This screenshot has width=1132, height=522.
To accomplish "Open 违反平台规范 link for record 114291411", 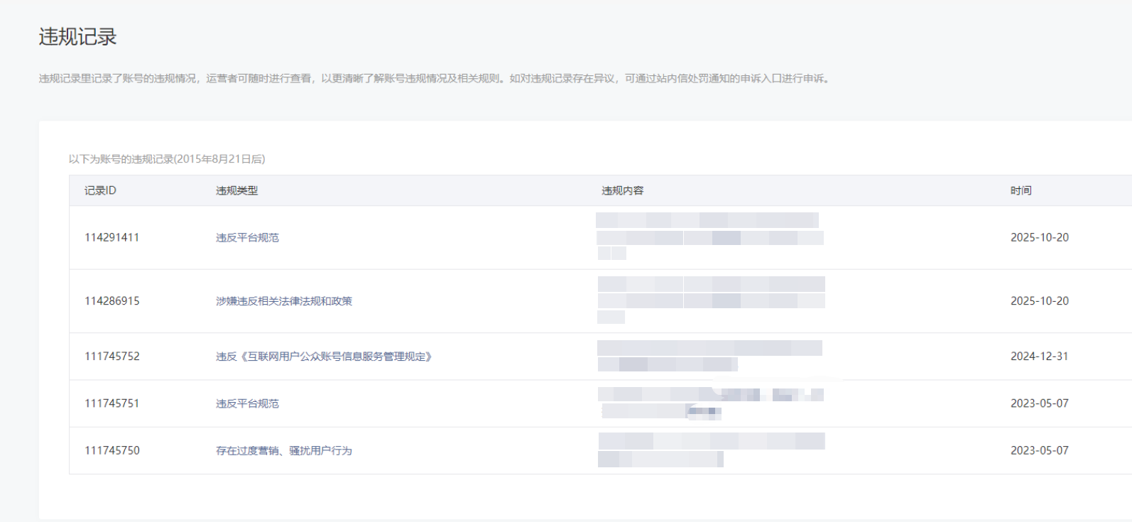I will click(x=247, y=238).
